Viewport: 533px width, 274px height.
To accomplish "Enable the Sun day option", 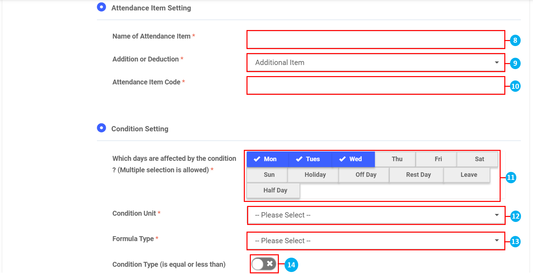I will coord(269,175).
